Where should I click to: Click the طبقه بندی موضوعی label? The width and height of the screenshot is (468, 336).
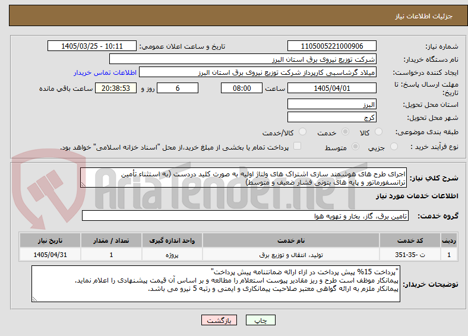pos(427,132)
